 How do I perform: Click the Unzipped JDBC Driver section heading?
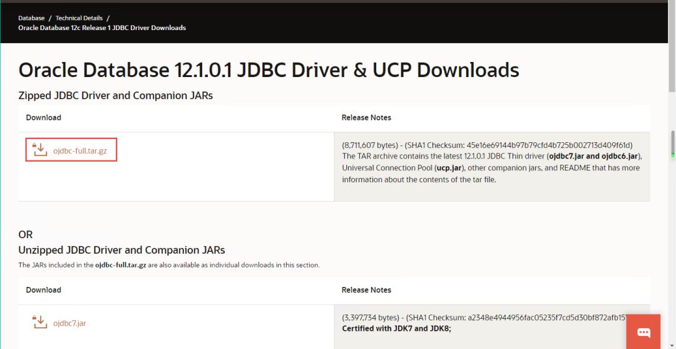[121, 250]
